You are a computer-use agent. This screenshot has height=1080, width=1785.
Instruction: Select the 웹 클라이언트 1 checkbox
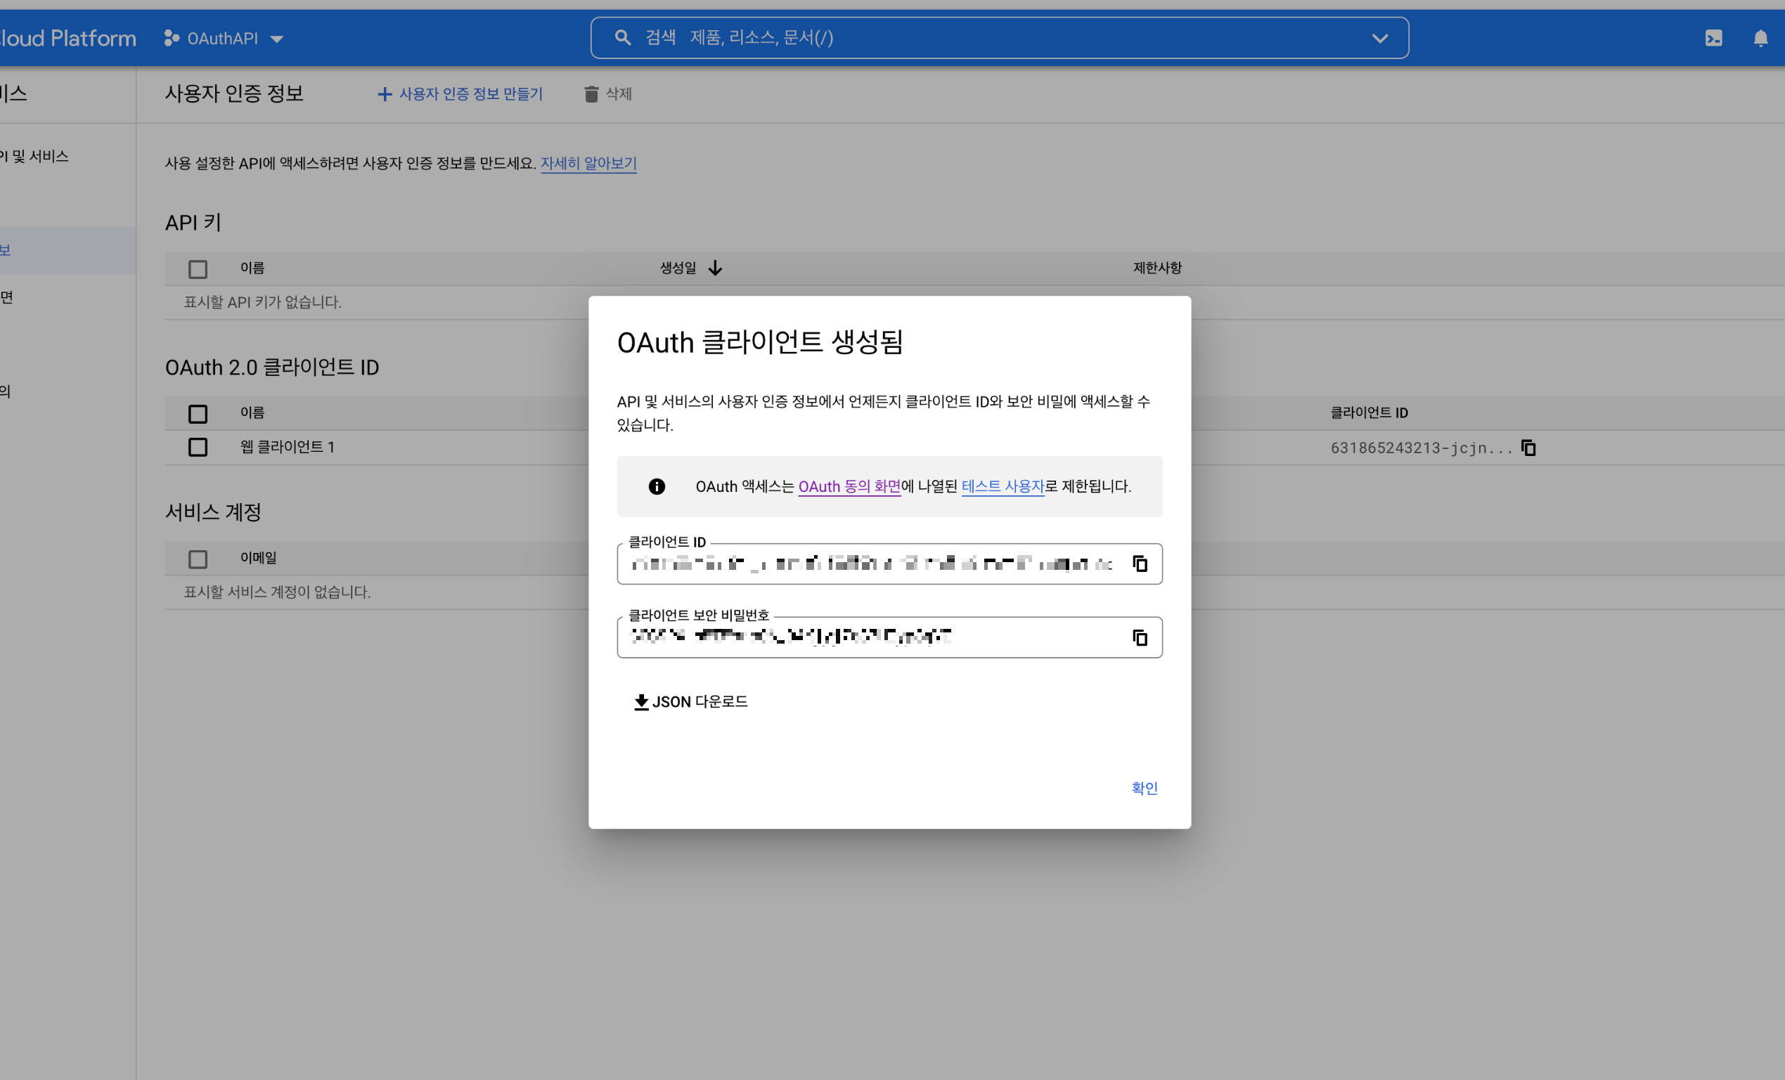(x=198, y=448)
